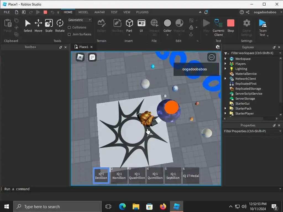Click the Filter Properties search field
The image size is (283, 212).
[x=251, y=131]
